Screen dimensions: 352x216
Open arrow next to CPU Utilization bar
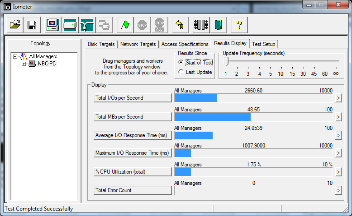click(x=338, y=172)
